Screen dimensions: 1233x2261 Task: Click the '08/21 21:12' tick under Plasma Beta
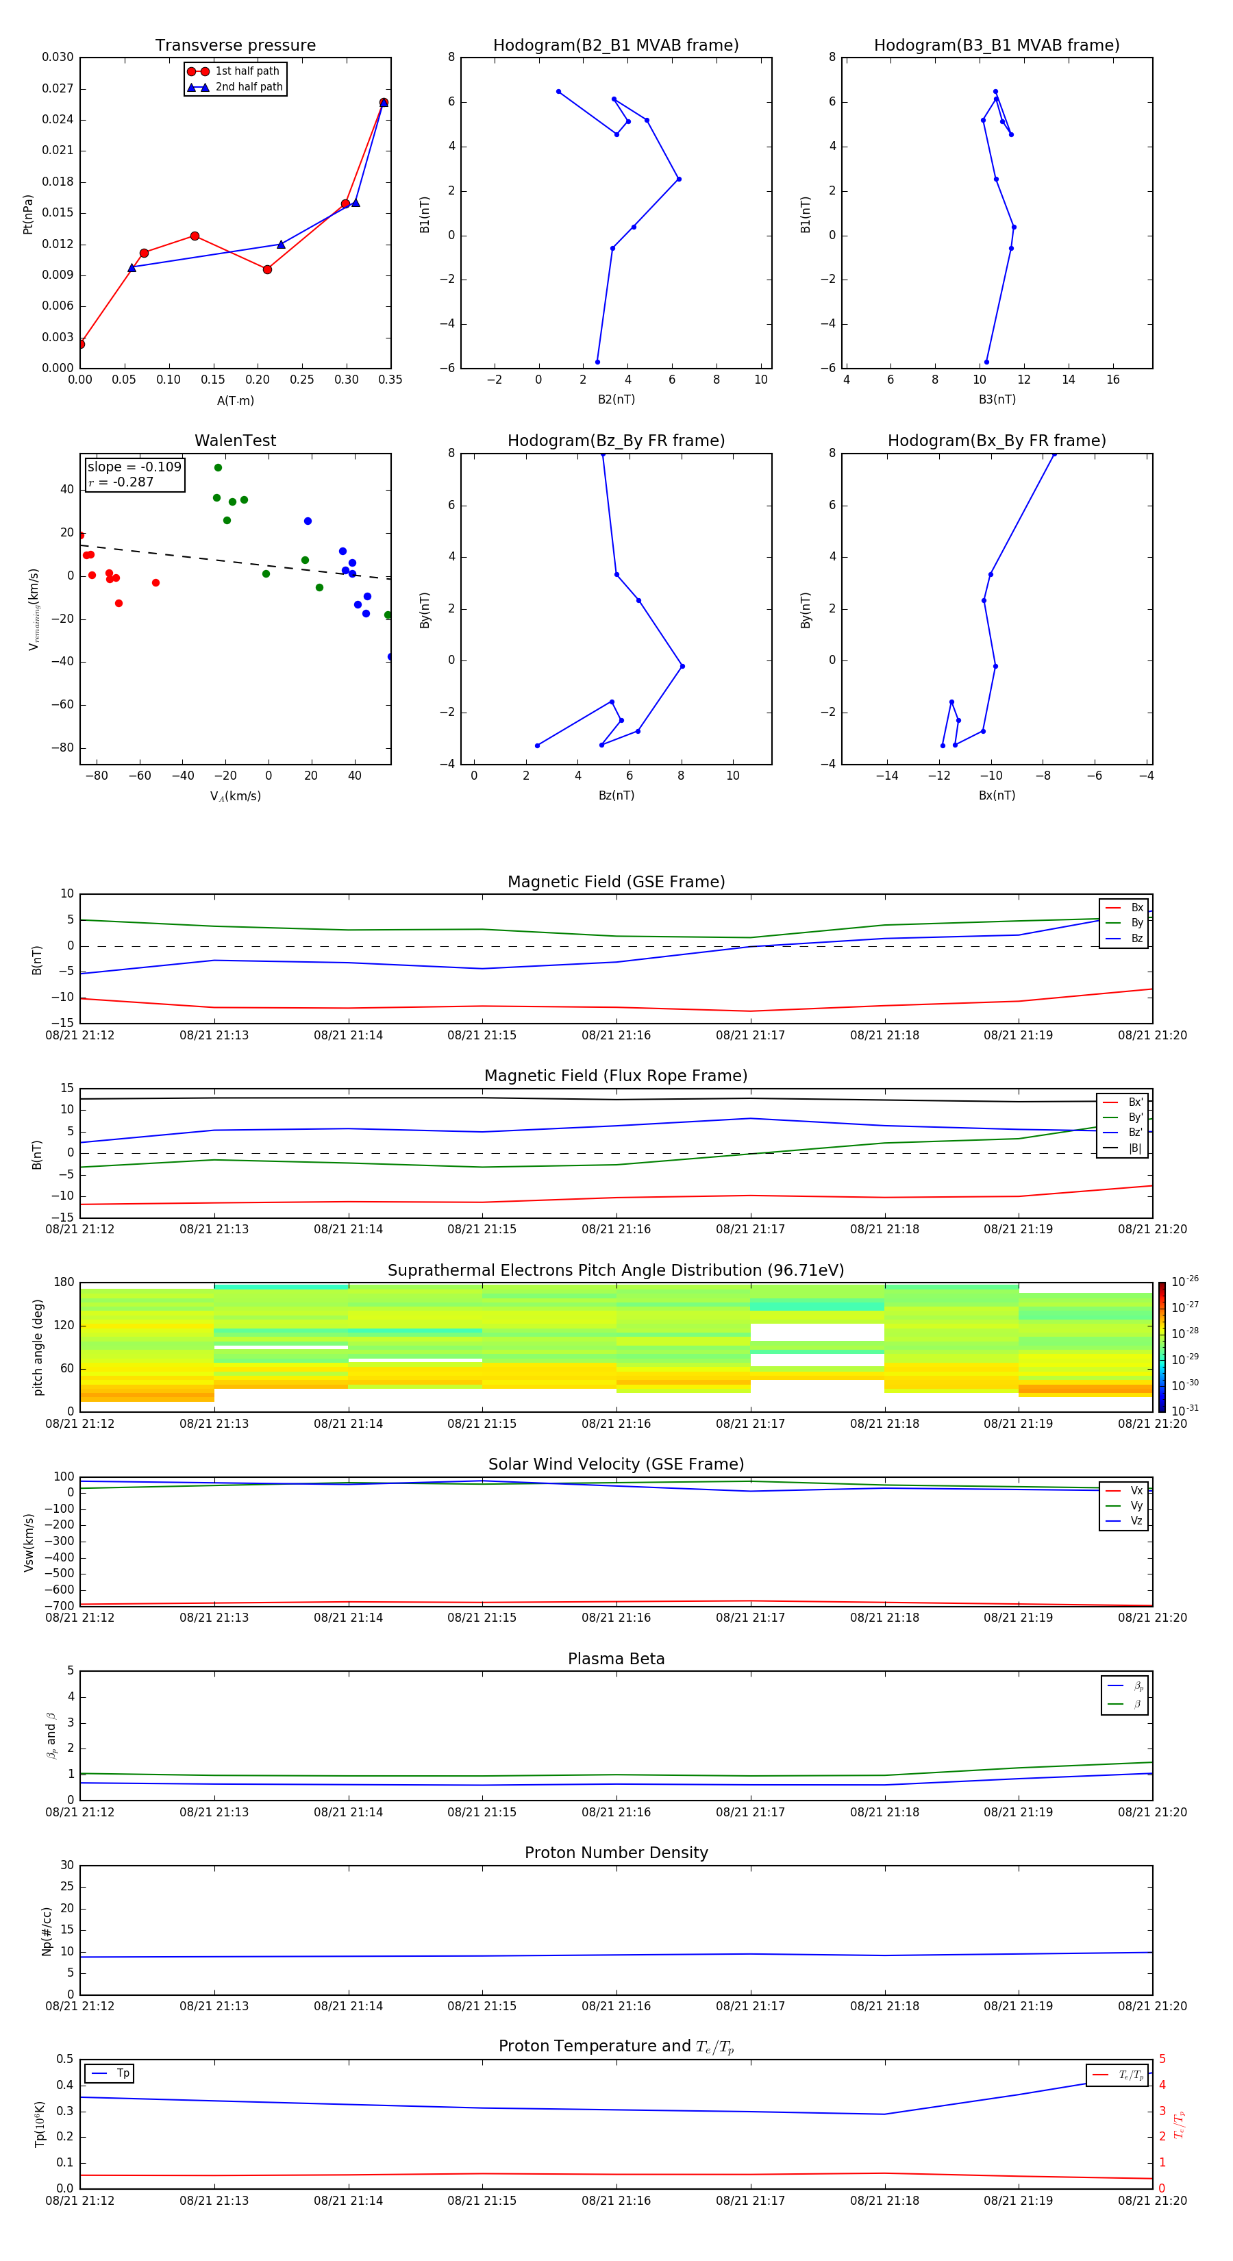pyautogui.click(x=80, y=1812)
